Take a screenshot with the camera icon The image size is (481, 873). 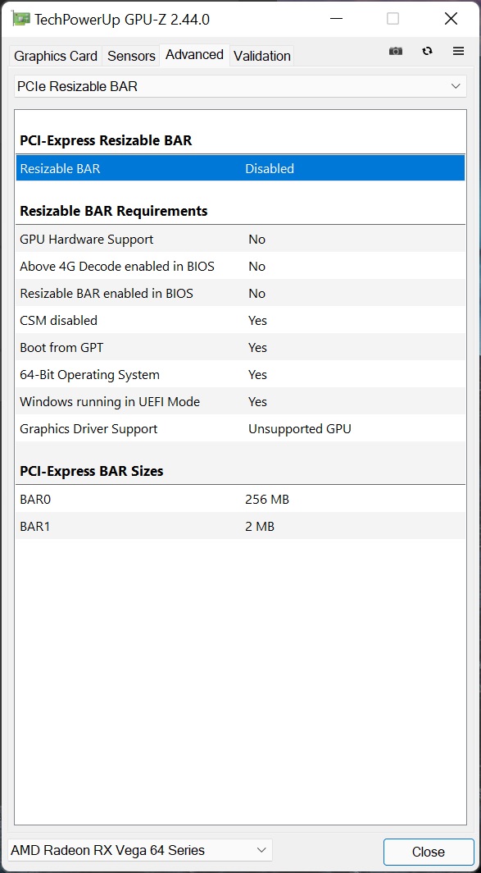[395, 51]
